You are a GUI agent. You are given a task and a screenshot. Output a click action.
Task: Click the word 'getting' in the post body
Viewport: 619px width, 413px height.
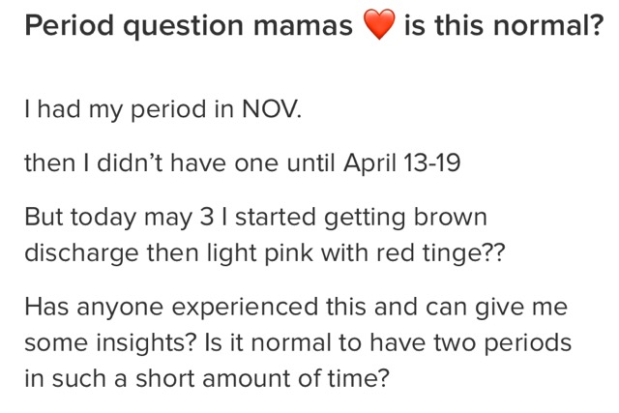(365, 219)
